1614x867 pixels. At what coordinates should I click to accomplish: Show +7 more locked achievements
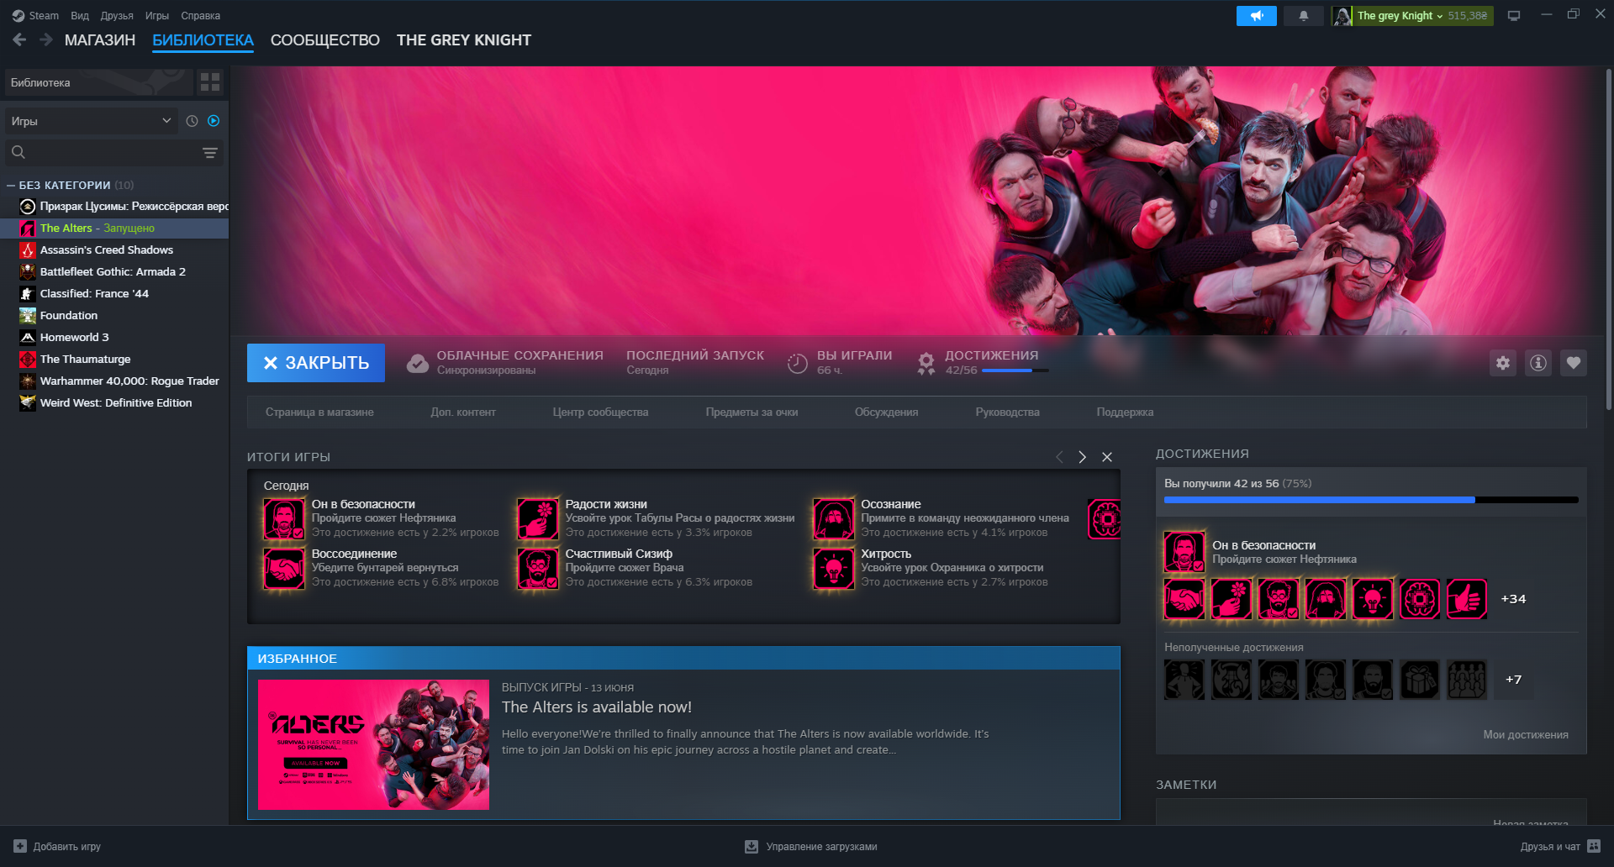(x=1513, y=680)
